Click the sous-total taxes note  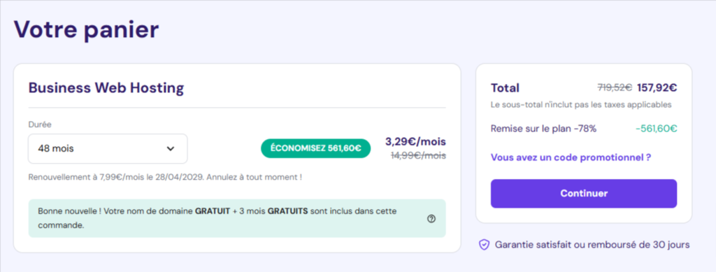[x=581, y=105]
